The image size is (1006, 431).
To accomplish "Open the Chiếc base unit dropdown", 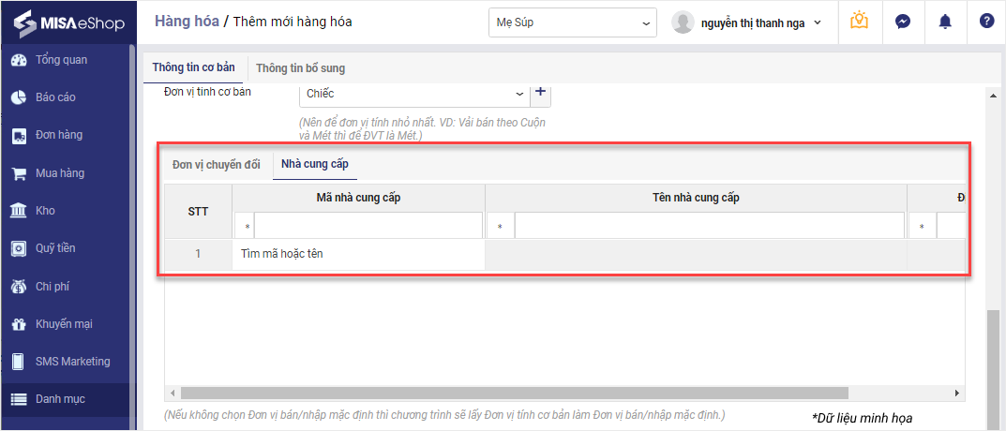I will [414, 94].
